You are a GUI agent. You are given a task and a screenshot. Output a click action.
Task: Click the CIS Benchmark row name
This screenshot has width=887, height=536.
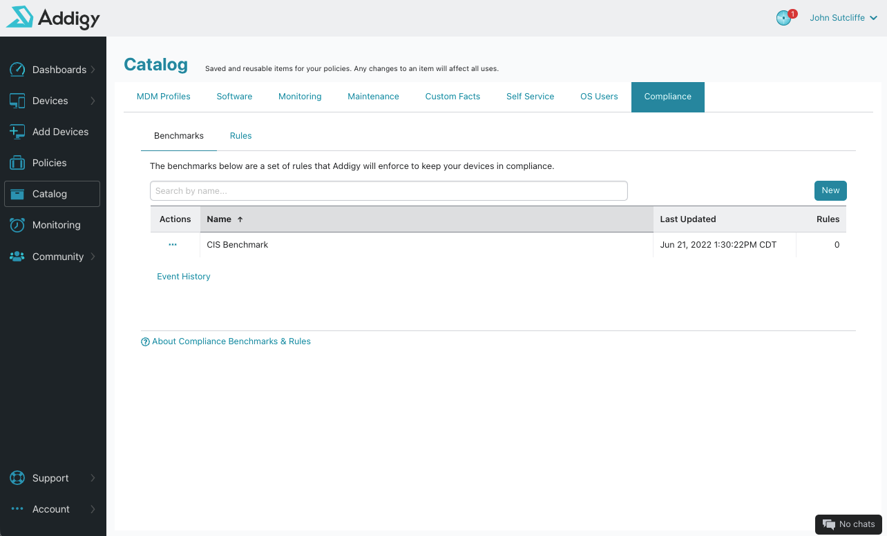coord(238,245)
